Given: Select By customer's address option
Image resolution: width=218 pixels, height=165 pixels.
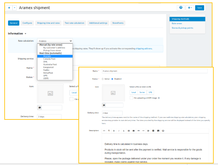Looking at the screenshot, I should click(54, 48).
